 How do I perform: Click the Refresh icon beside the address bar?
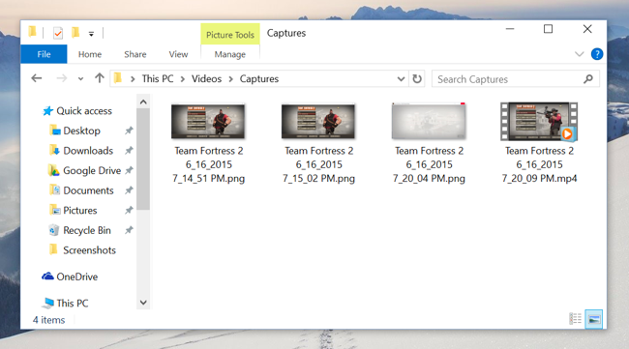click(417, 78)
